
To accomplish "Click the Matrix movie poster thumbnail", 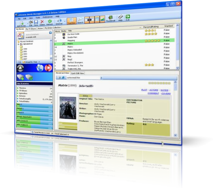I will click(x=68, y=107).
